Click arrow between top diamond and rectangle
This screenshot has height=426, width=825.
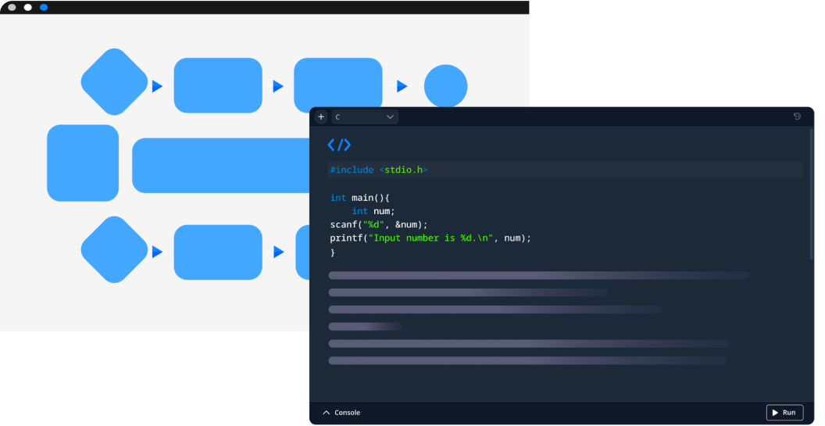pos(157,86)
